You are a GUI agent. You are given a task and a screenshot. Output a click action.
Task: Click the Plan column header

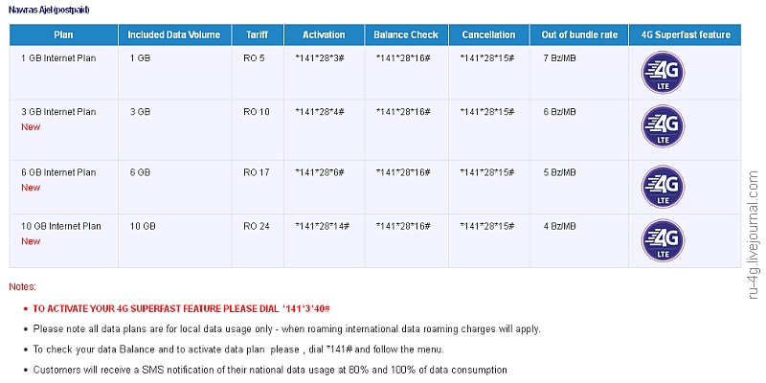pyautogui.click(x=65, y=35)
